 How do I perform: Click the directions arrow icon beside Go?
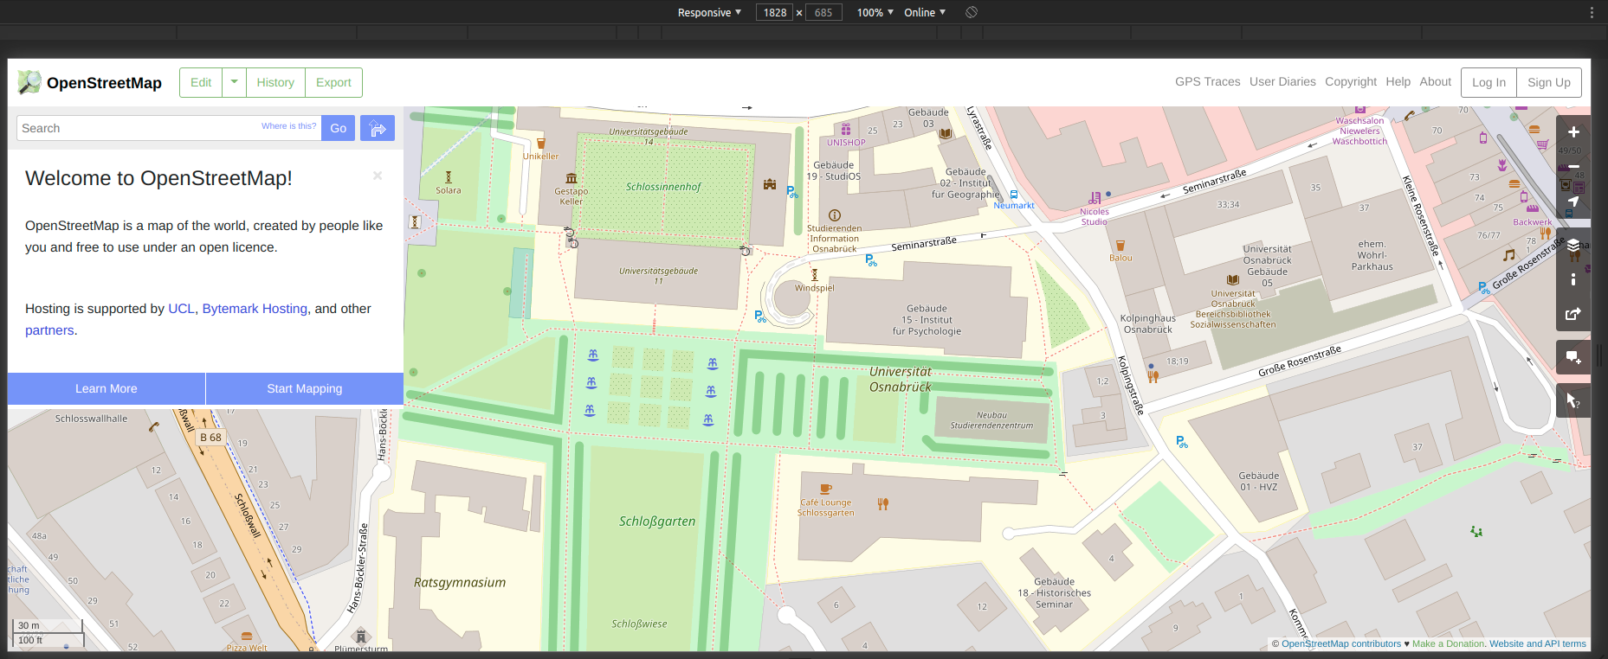378,128
